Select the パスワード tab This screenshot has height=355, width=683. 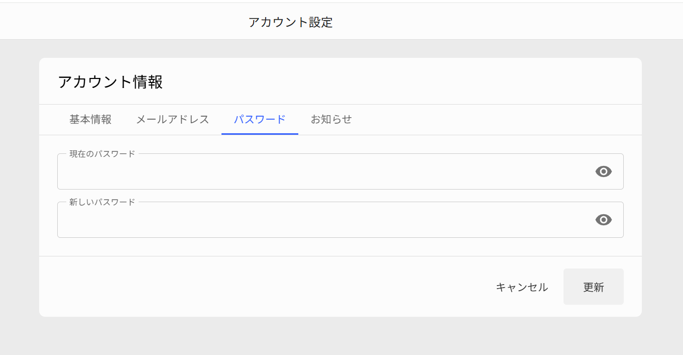click(x=260, y=120)
